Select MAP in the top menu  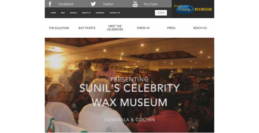point(63,13)
